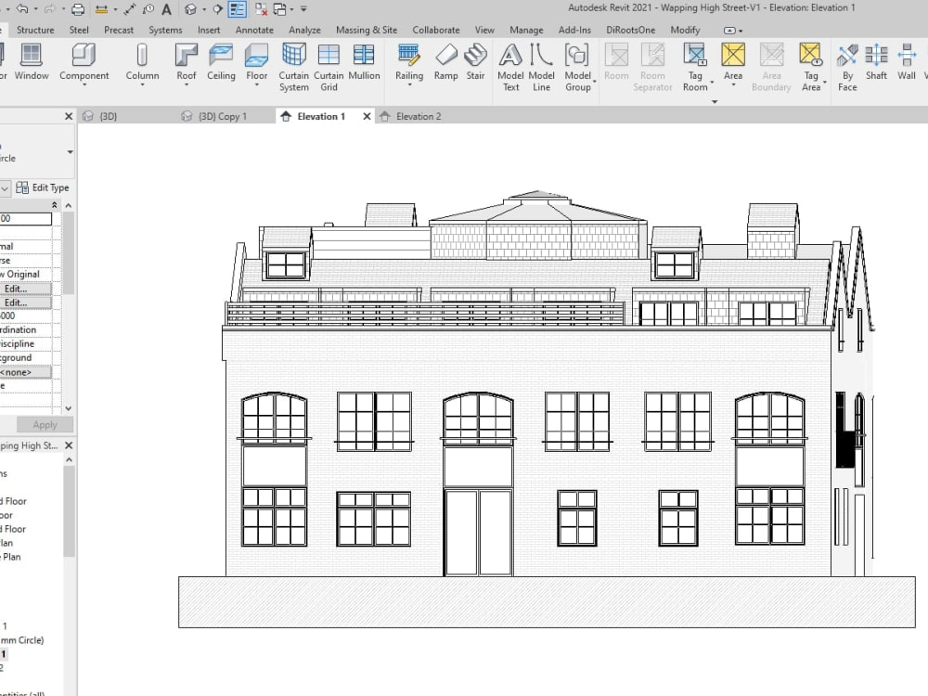928x696 pixels.
Task: Close the Properties palette
Action: tap(69, 117)
